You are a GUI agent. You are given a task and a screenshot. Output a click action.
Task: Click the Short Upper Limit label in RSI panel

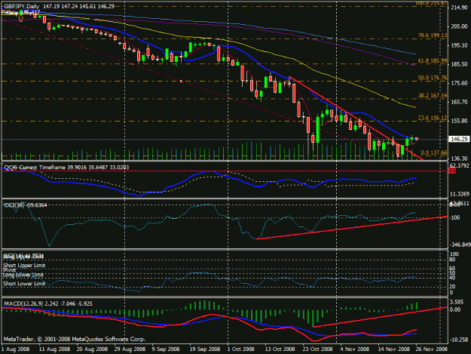click(24, 265)
